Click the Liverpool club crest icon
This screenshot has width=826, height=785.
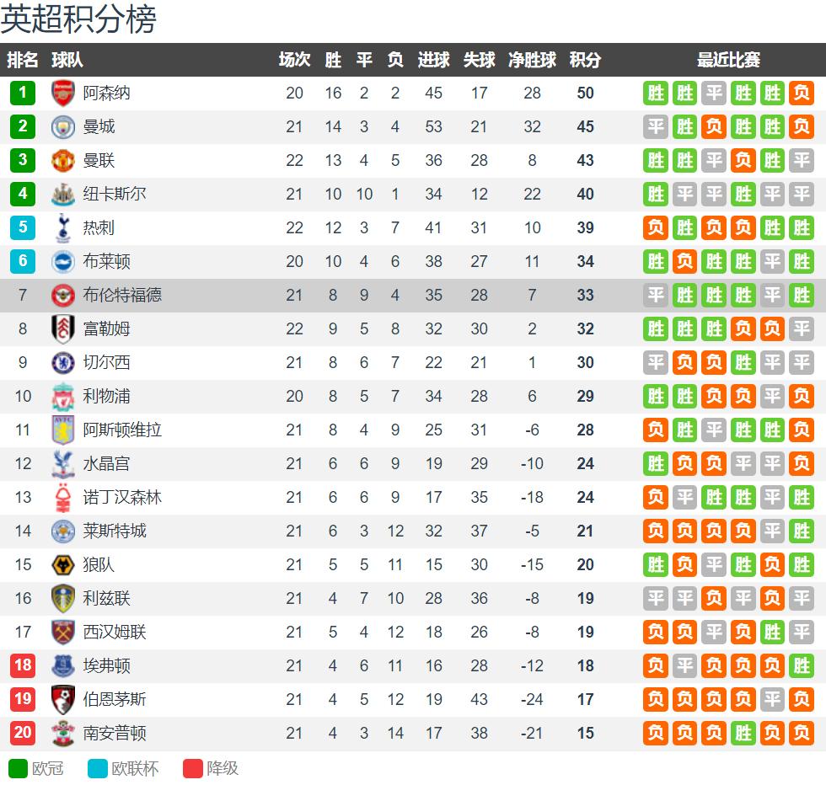(63, 396)
